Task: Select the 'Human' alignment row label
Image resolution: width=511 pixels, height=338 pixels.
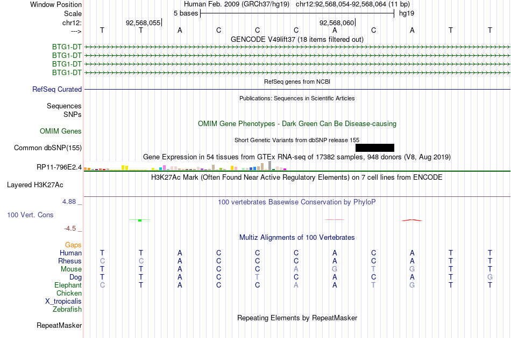Action: (70, 253)
